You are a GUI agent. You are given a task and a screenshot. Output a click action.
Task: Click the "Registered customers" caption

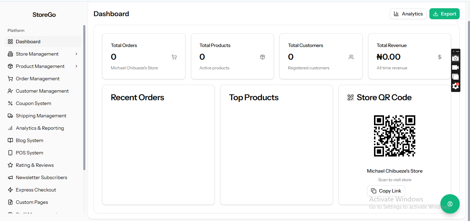click(309, 68)
